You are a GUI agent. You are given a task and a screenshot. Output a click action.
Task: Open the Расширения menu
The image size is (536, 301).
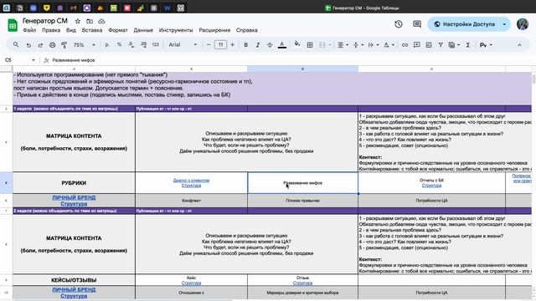214,30
